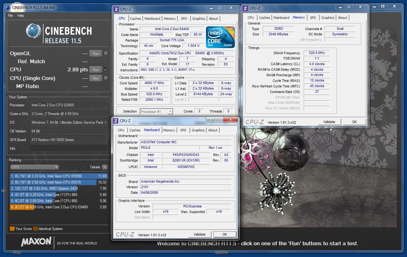Open the Processor #1 selection dropdown
Screen dimensions: 407x257
pyautogui.click(x=156, y=112)
